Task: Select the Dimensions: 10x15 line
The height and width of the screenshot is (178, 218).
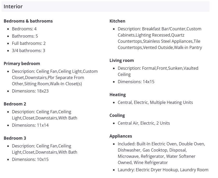Action: tap(30, 159)
